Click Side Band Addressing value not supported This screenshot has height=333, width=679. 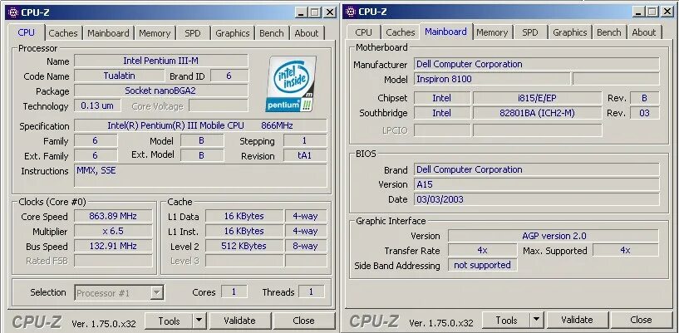click(x=482, y=265)
